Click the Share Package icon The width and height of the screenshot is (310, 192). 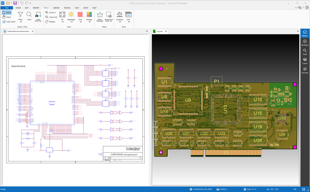click(100, 15)
